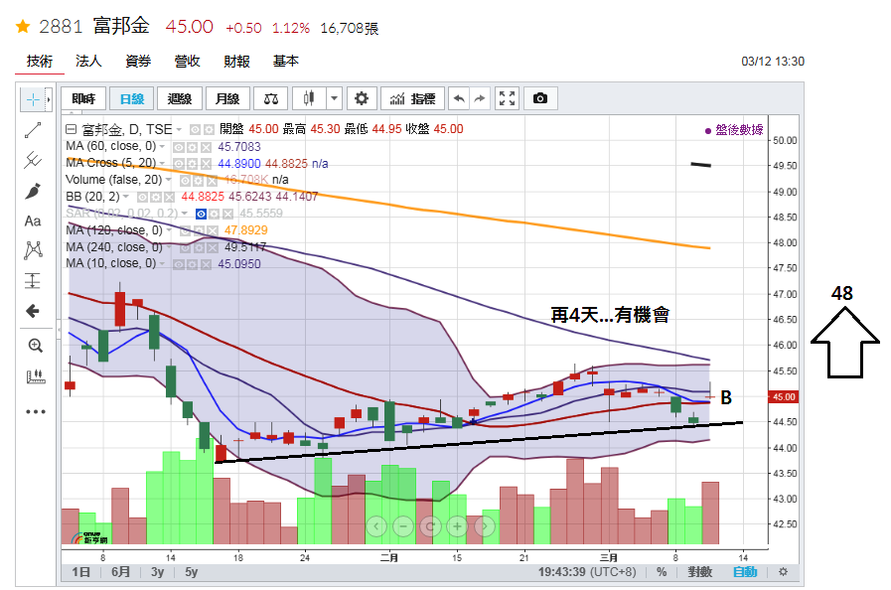The image size is (891, 590).
Task: Remove the MA 120 indicator
Action: coord(212,230)
